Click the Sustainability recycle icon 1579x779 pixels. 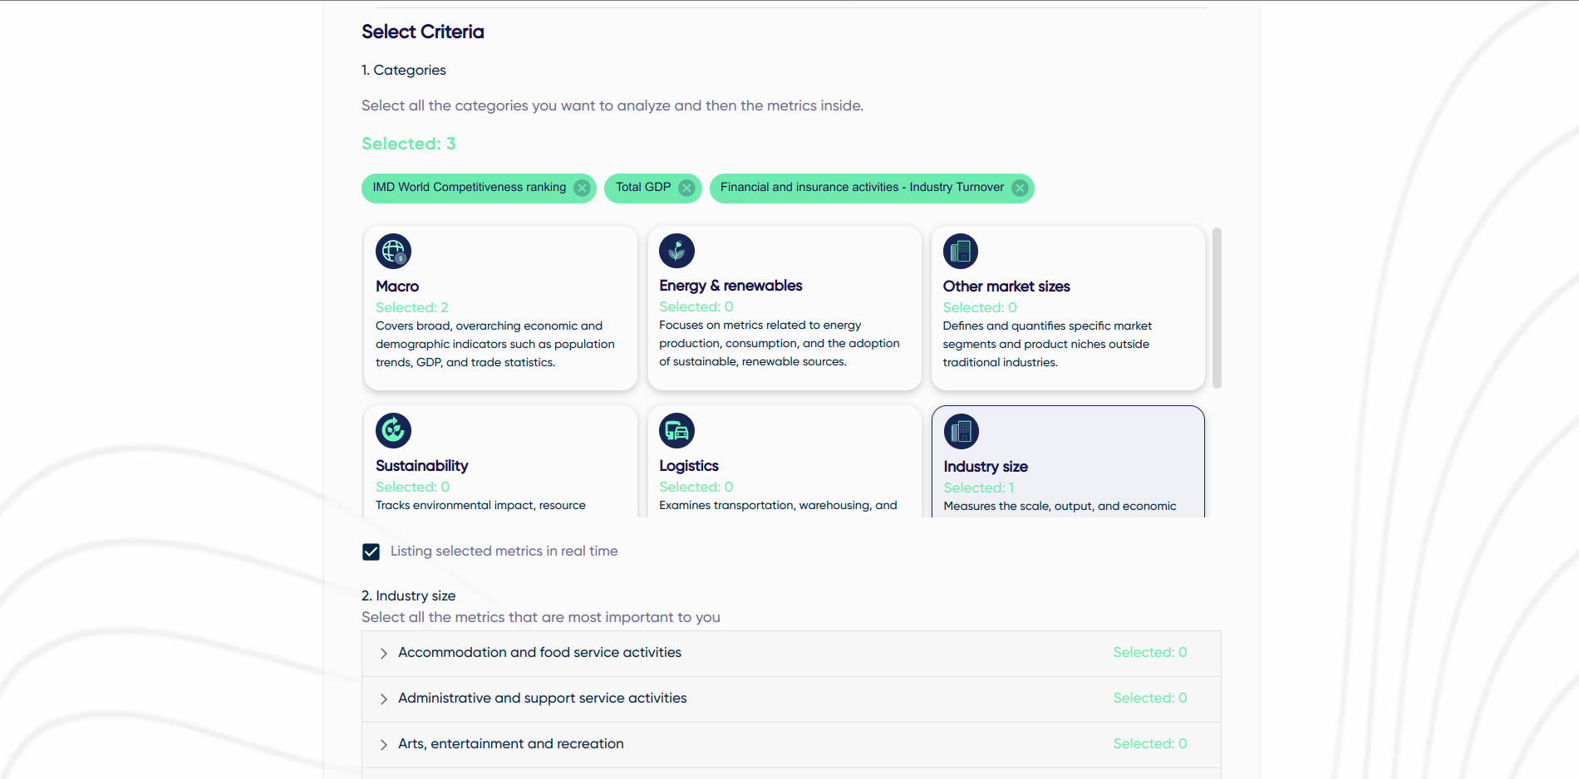point(393,430)
